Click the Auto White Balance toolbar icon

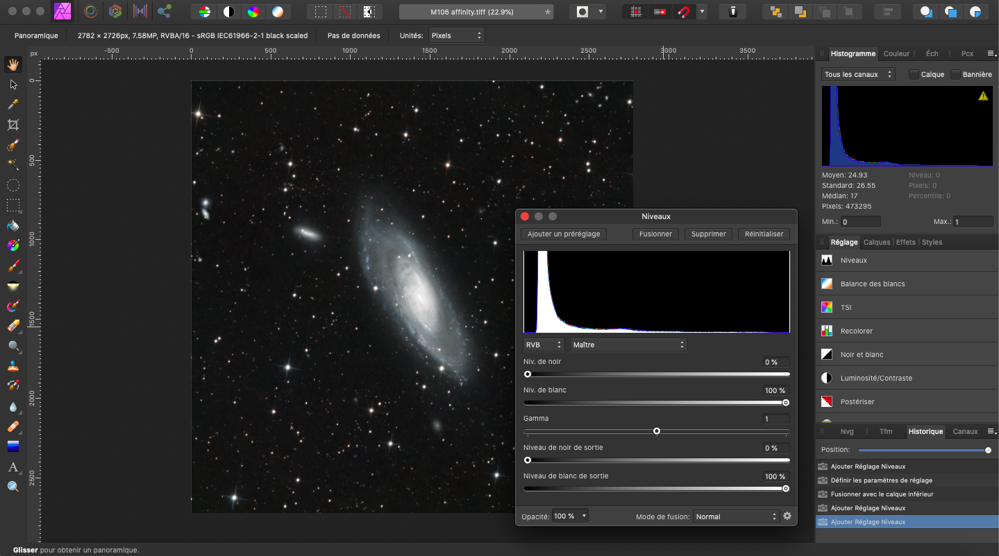277,12
